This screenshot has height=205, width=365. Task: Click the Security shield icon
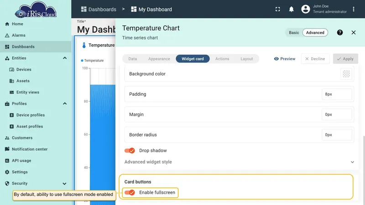pyautogui.click(x=7, y=184)
